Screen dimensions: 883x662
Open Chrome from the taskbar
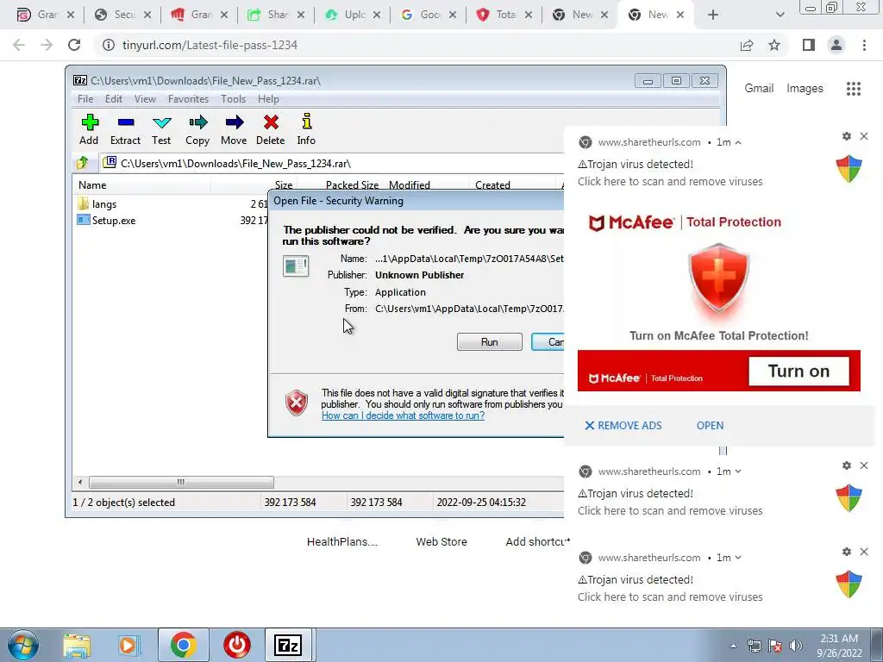tap(183, 645)
